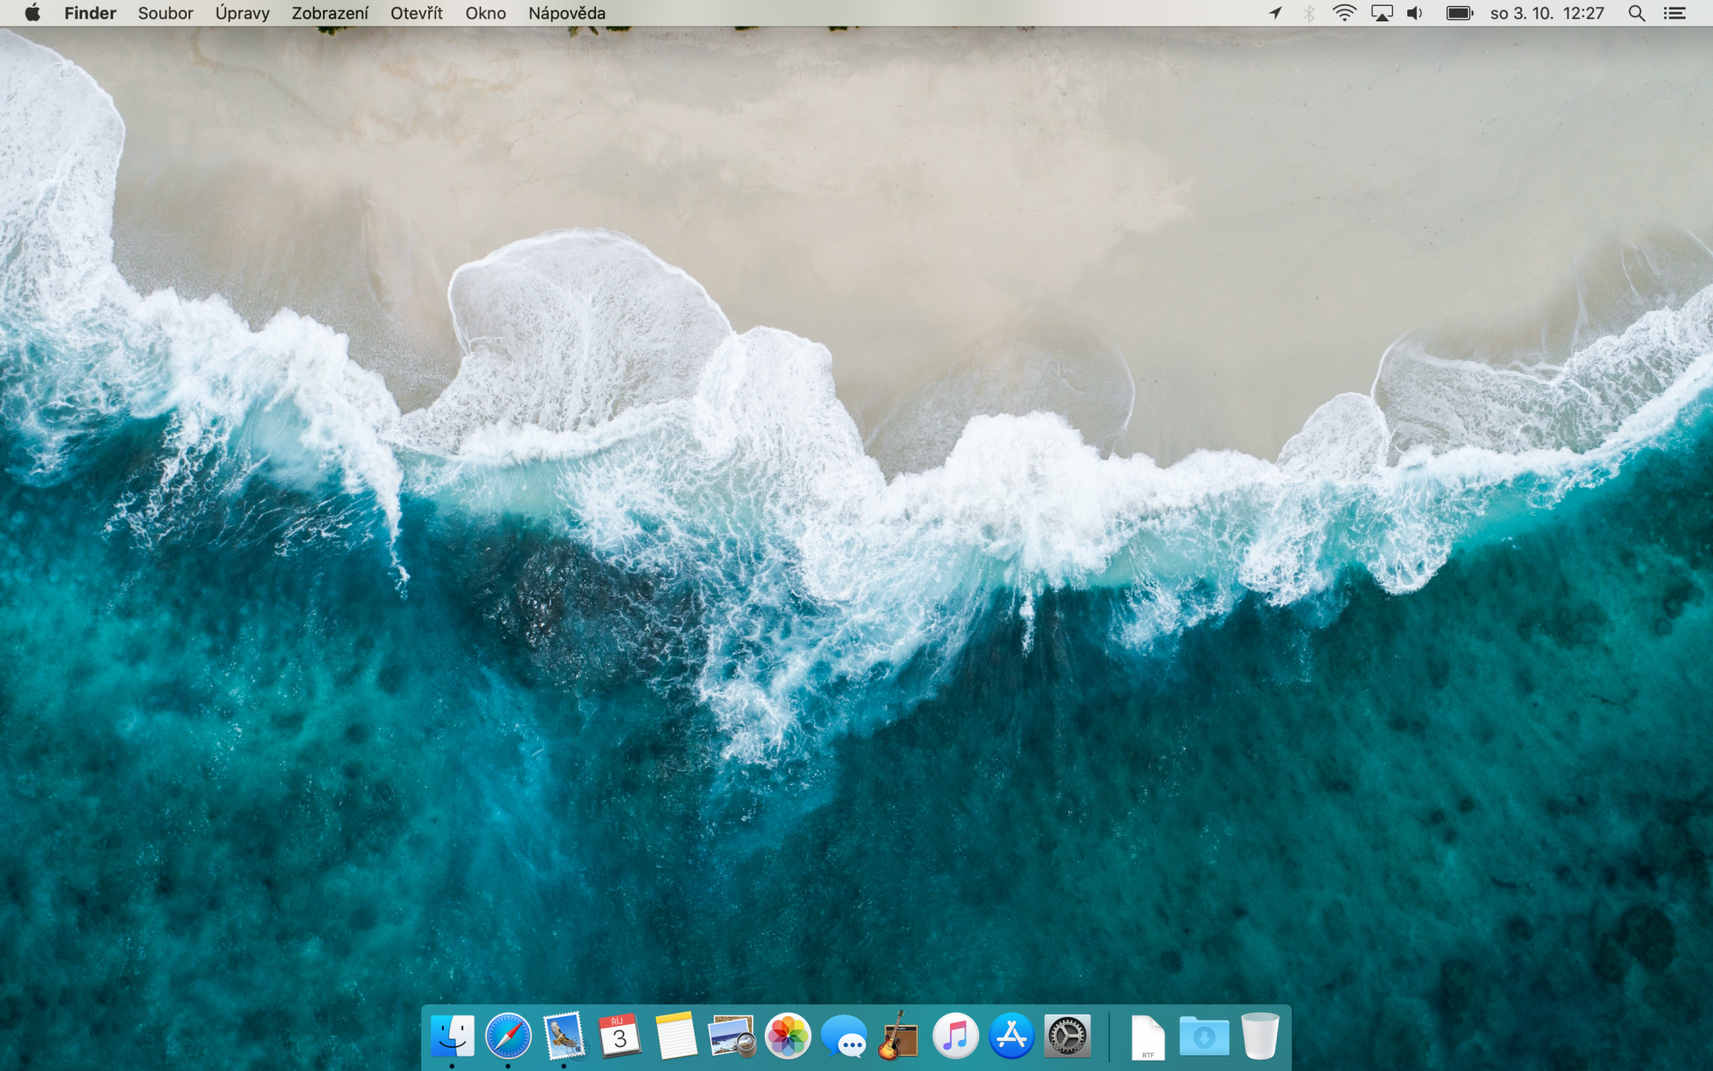This screenshot has height=1071, width=1713.
Task: Launch Safari from the Dock
Action: tap(508, 1036)
